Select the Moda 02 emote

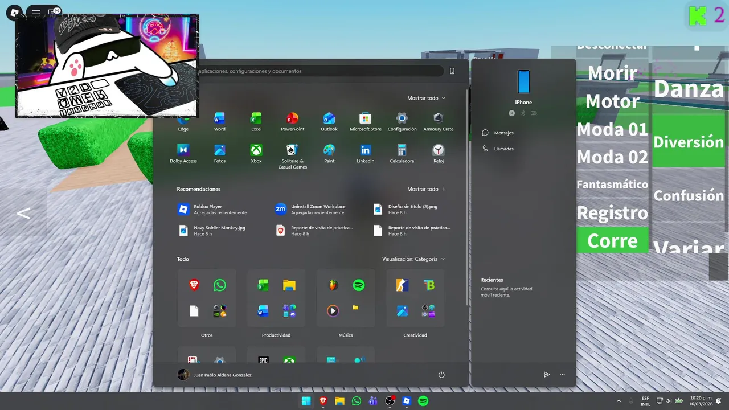pyautogui.click(x=612, y=157)
